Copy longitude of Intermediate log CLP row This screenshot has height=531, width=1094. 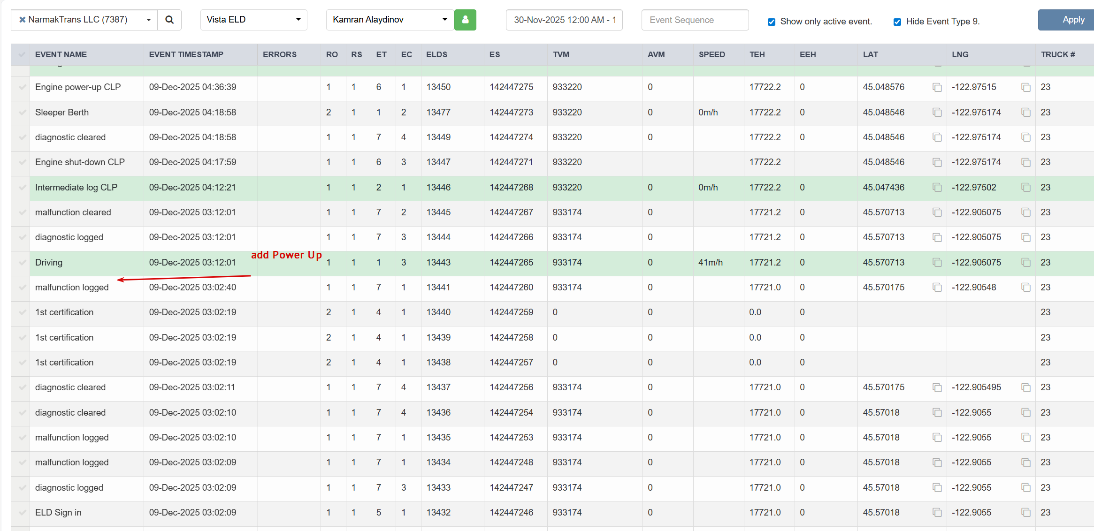pos(1026,188)
